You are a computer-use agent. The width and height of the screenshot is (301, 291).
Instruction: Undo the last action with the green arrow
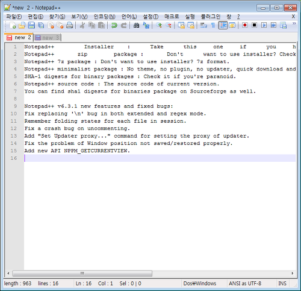point(114,25)
